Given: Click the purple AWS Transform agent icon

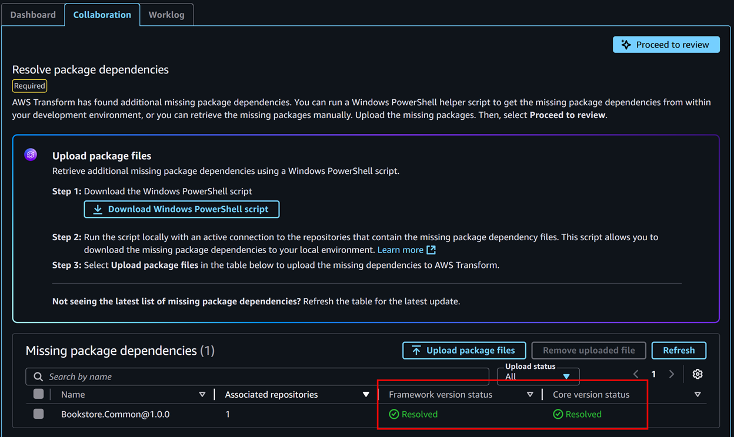Looking at the screenshot, I should [30, 154].
